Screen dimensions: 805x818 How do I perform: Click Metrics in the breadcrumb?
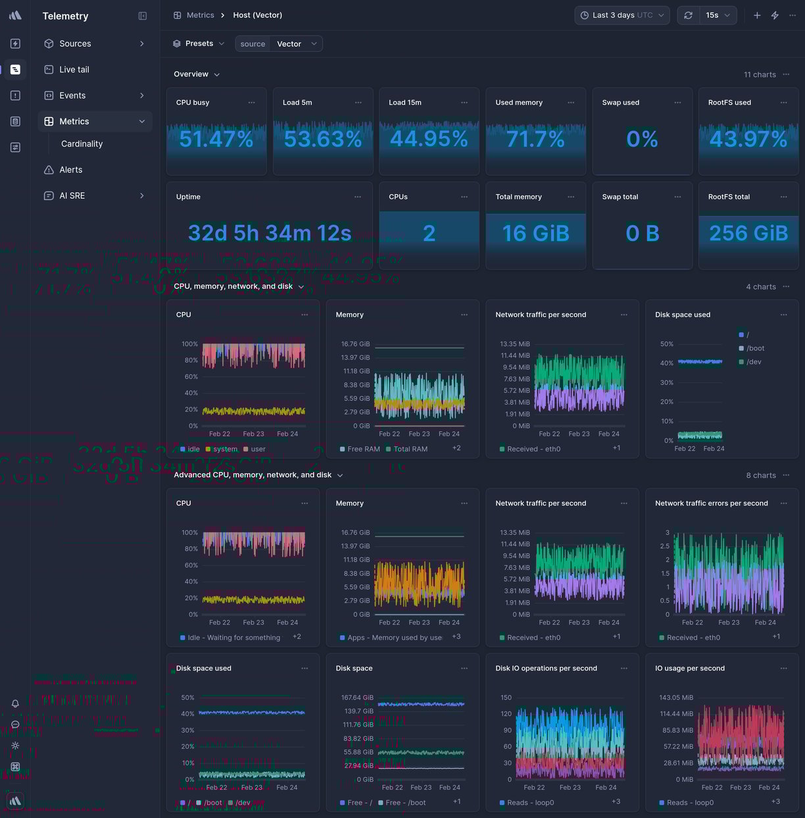coord(201,14)
